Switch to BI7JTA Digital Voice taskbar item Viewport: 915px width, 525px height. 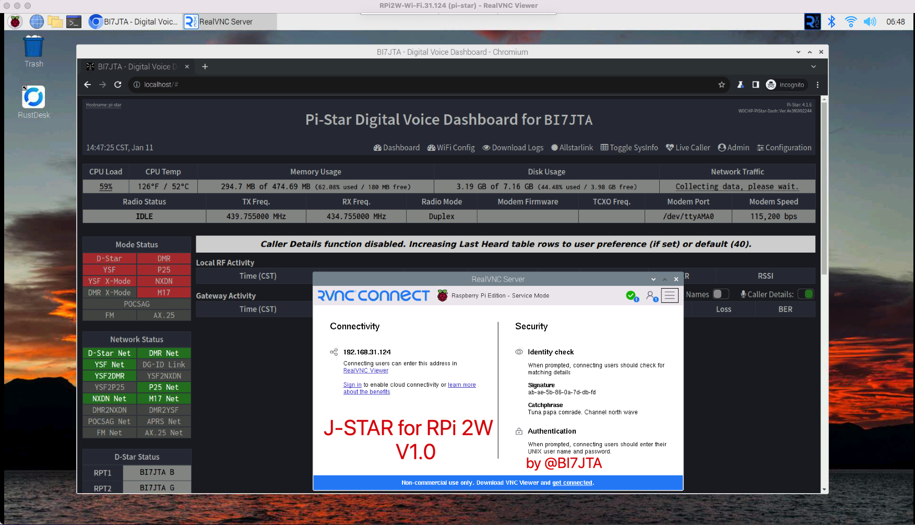134,21
